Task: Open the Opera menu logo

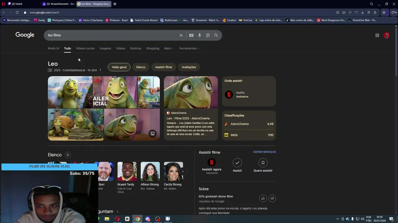Action: (3, 4)
